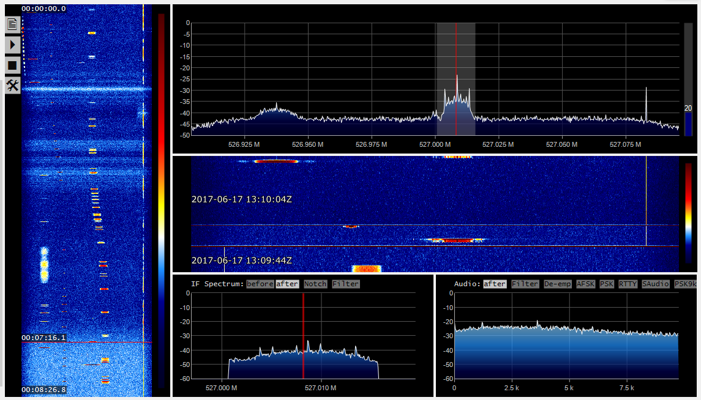Click the gray selected filter passband region
The width and height of the screenshot is (701, 400).
(x=456, y=79)
